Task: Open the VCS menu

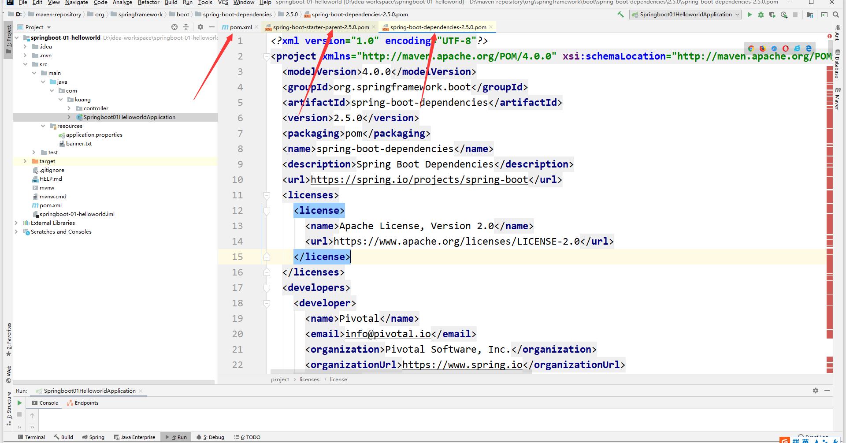Action: pos(223,2)
